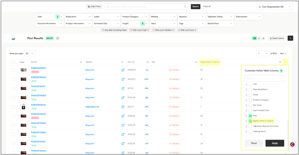
Task: Click the three-dots column options icon
Action: pyautogui.click(x=286, y=62)
